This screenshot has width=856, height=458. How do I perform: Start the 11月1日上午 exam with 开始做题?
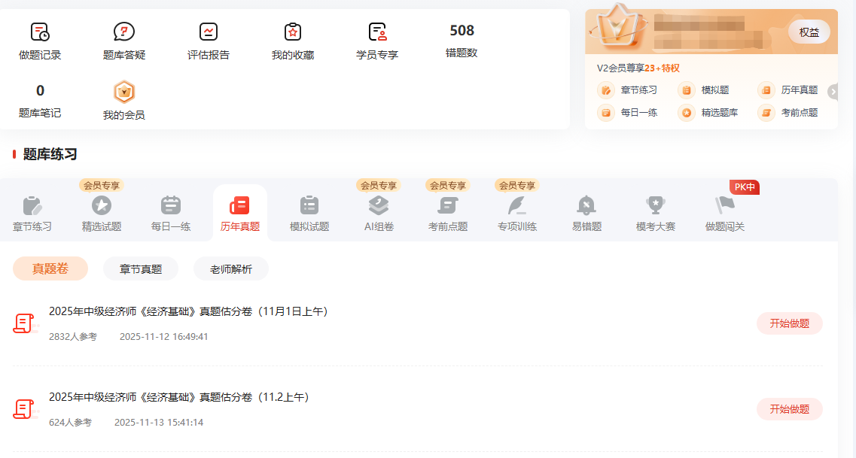click(x=789, y=323)
